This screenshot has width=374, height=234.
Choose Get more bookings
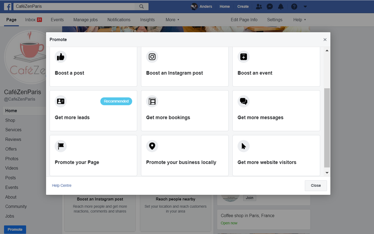click(185, 111)
